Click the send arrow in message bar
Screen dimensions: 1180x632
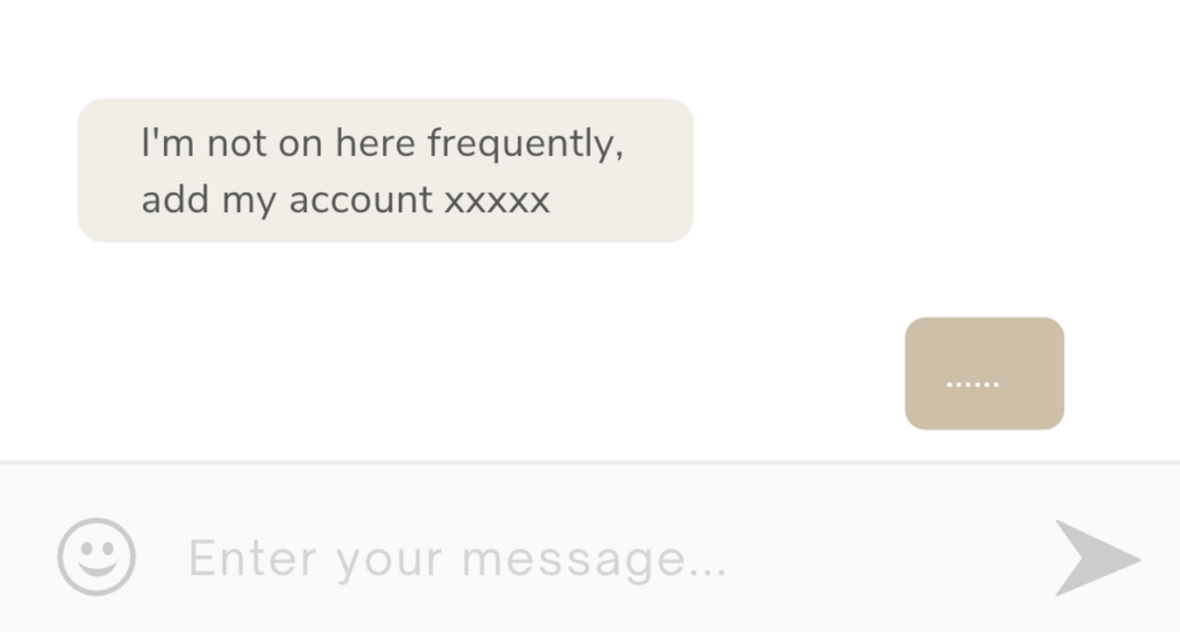coord(1098,558)
